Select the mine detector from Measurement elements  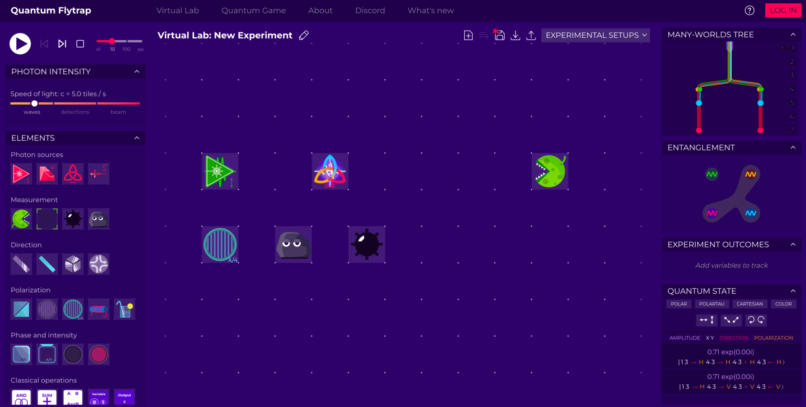pyautogui.click(x=73, y=219)
